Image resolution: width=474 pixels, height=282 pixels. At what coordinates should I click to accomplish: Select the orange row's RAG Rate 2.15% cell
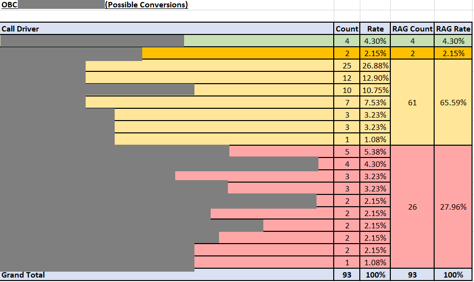(x=453, y=53)
